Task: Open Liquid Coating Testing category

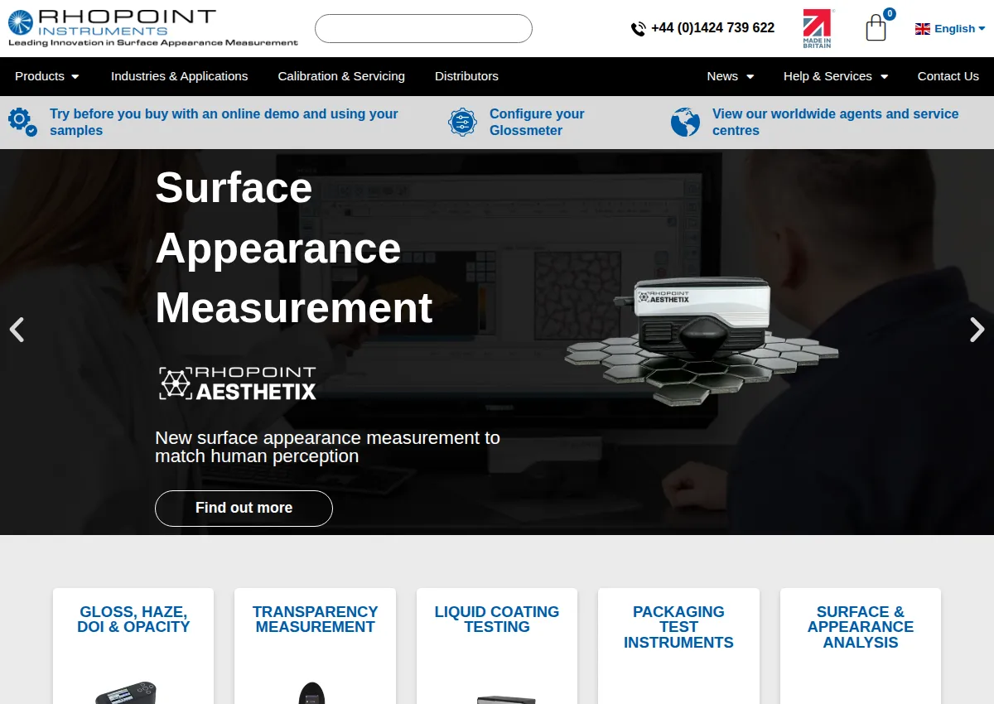Action: click(497, 620)
